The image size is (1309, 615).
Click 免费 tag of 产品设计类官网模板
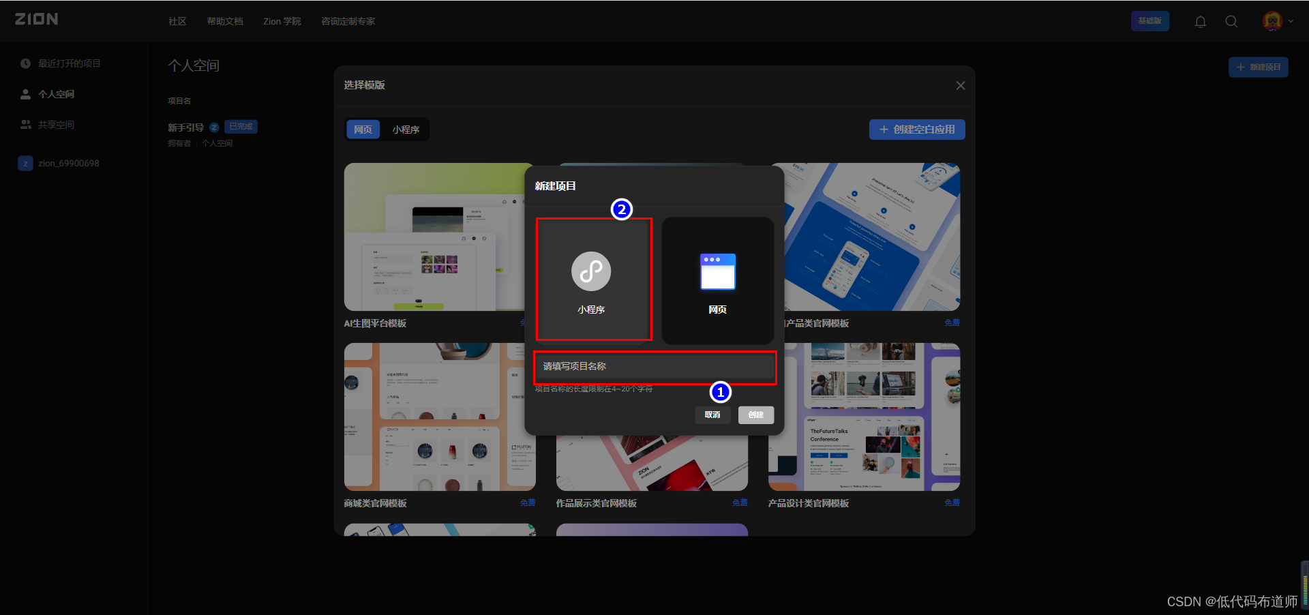coord(952,502)
